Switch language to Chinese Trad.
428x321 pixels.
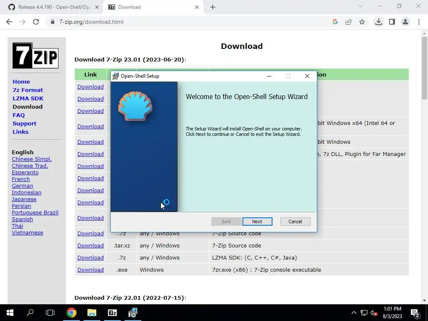pos(30,166)
